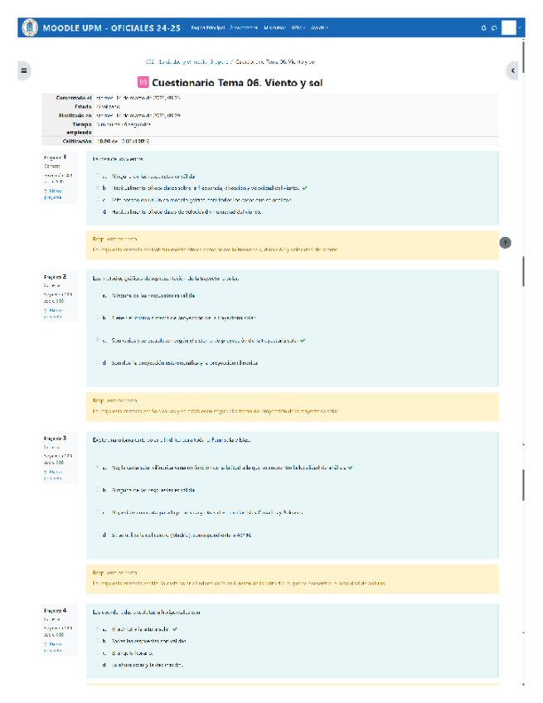Screen dimensions: 543x703
Task: Expand the Ayuda dropdown in navbar
Action: 319,28
